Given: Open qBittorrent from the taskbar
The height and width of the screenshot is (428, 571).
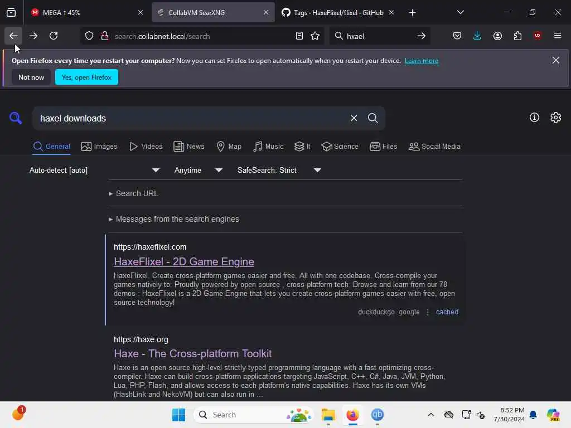Looking at the screenshot, I should (x=378, y=415).
